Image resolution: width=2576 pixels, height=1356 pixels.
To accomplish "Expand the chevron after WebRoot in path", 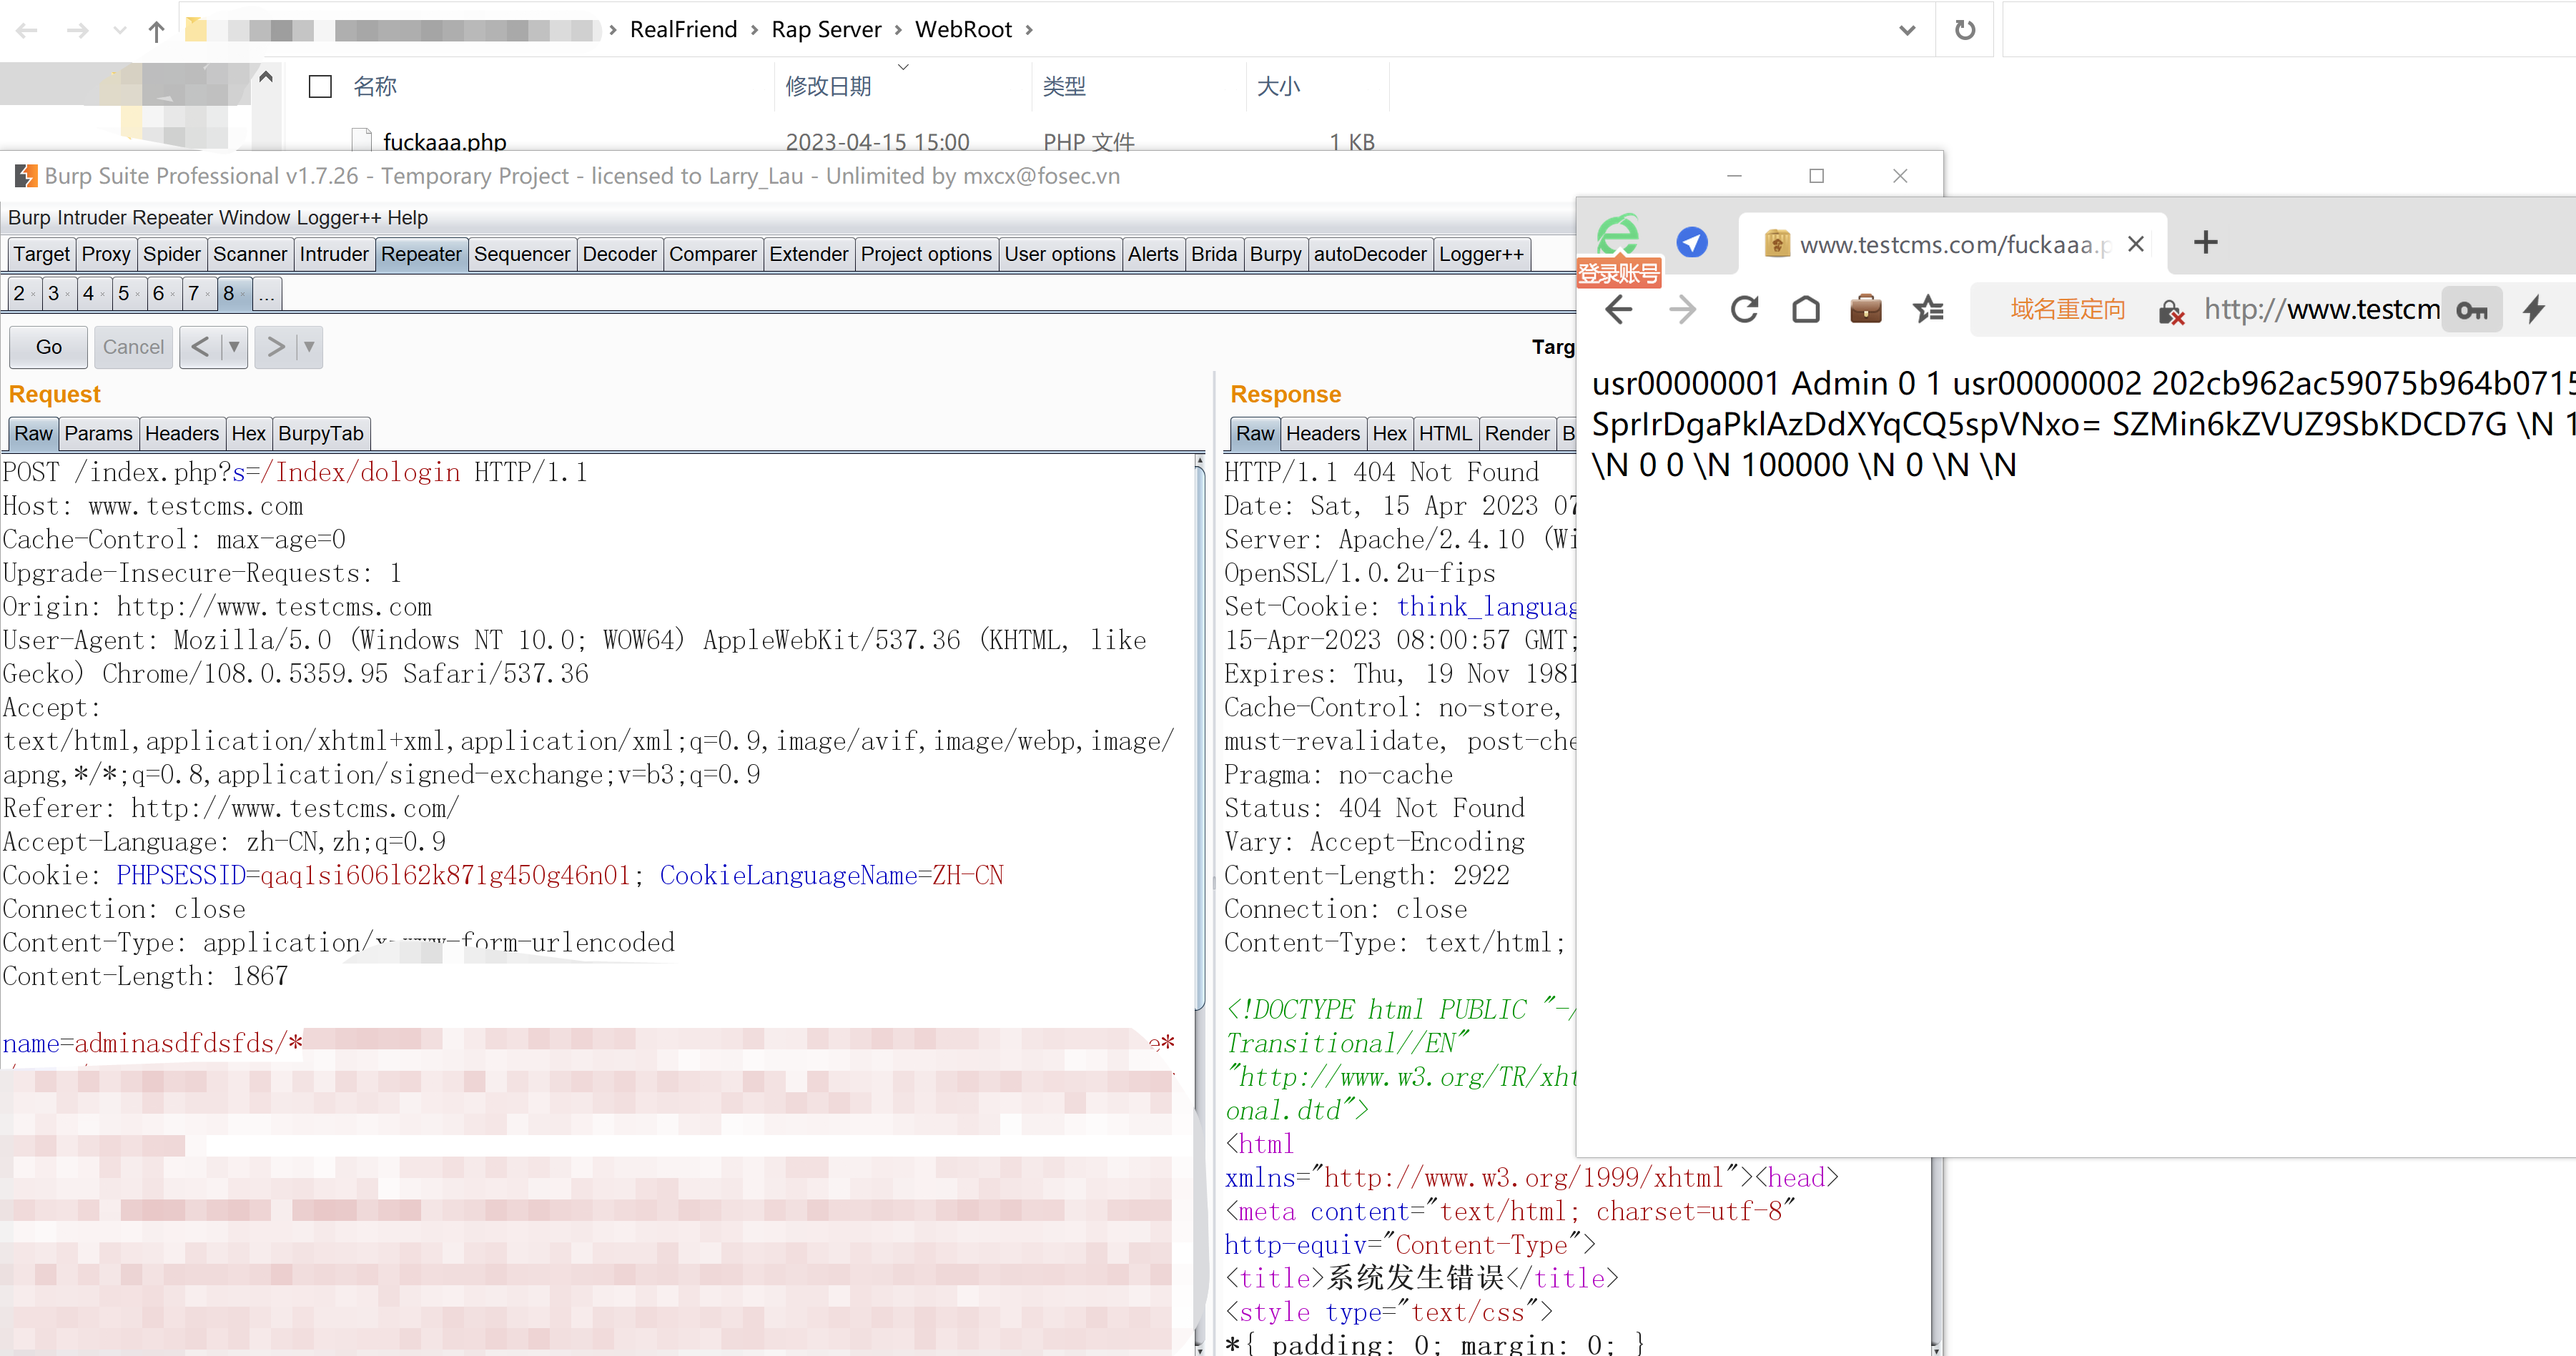I will (1028, 30).
